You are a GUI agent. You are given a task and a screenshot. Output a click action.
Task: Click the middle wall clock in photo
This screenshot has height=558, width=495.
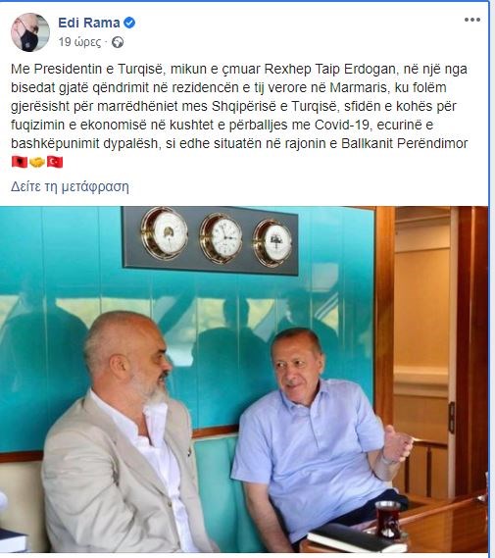(x=222, y=237)
